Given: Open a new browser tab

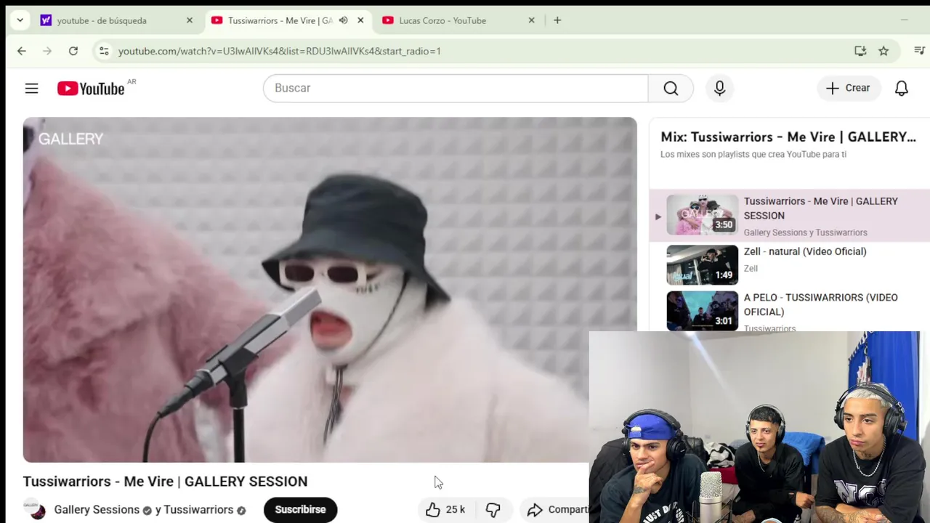Looking at the screenshot, I should 557,20.
